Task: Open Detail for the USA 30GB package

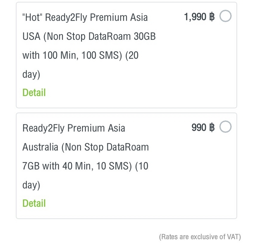Action: (34, 92)
